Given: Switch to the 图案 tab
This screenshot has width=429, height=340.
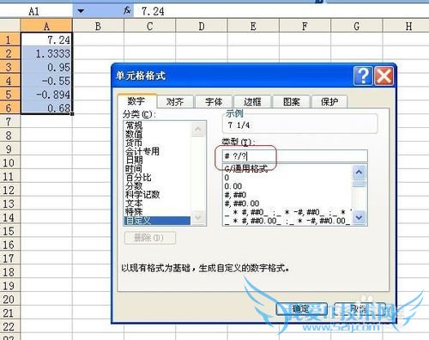Looking at the screenshot, I should point(291,101).
